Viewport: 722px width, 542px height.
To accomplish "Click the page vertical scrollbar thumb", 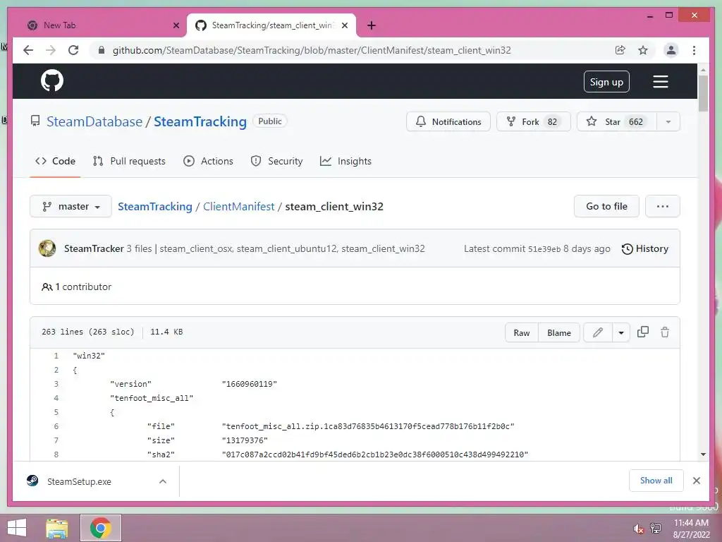I will coord(703,92).
